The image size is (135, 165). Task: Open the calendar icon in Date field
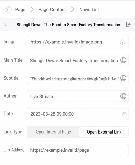click(124, 114)
